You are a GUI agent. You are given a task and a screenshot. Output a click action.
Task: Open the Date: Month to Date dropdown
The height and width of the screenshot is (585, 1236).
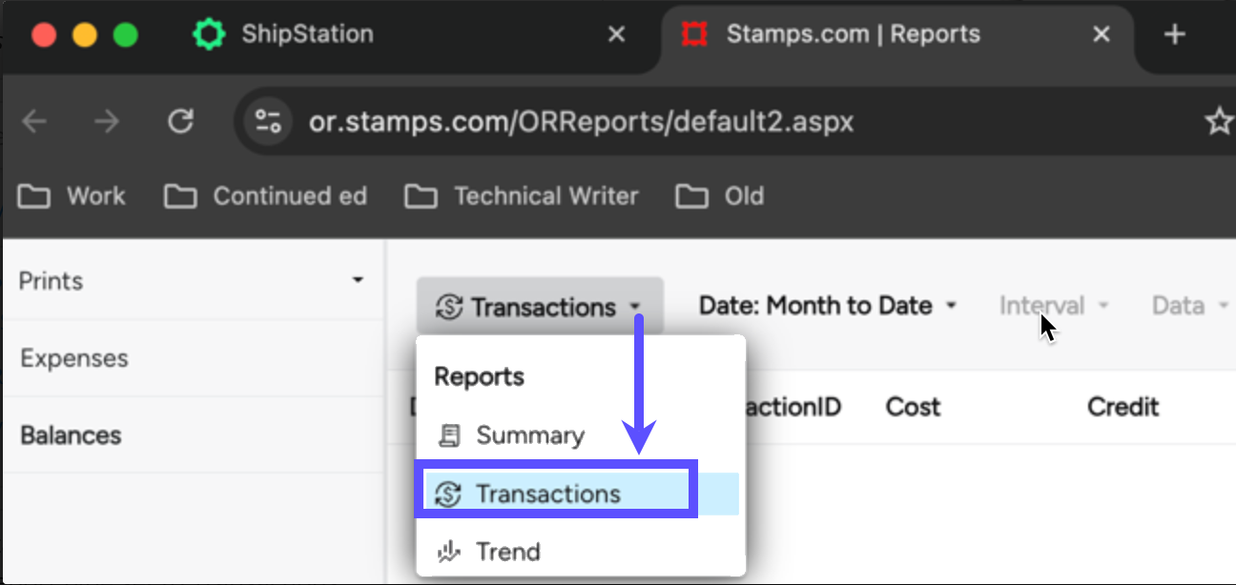828,305
